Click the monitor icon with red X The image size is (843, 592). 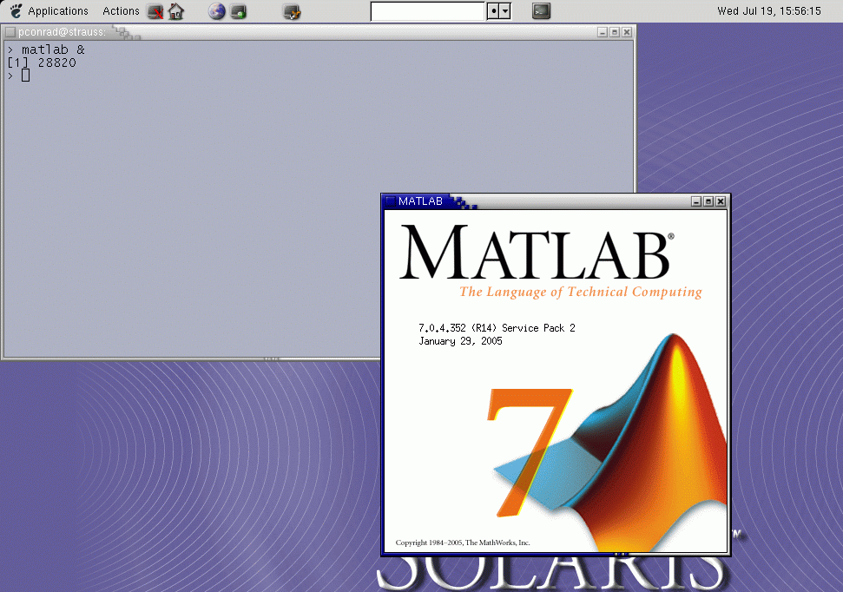[x=155, y=11]
